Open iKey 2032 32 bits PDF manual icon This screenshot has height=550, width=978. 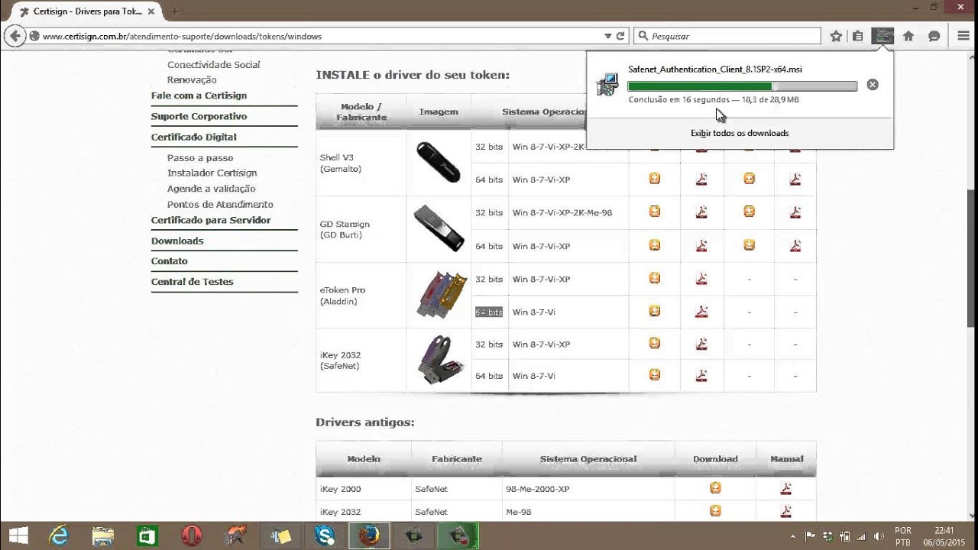[701, 344]
